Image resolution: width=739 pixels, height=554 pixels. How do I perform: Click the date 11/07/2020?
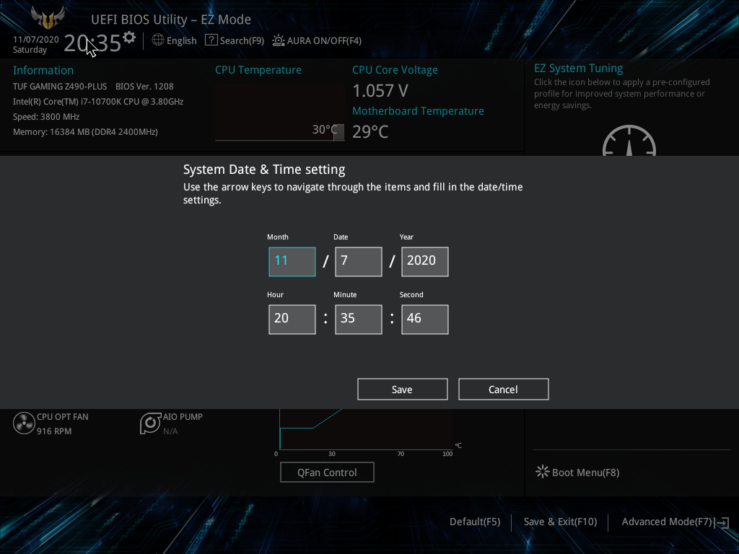tap(36, 39)
